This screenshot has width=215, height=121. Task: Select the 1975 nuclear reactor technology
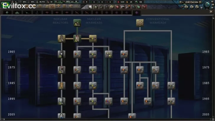pos(61,70)
